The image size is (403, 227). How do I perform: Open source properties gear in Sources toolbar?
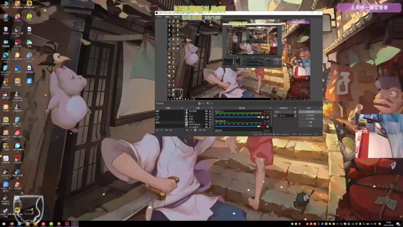pyautogui.click(x=195, y=130)
